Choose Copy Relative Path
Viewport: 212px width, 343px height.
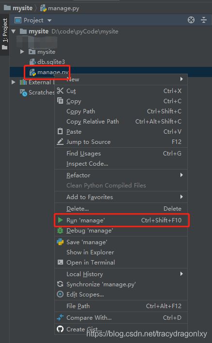pos(121,122)
